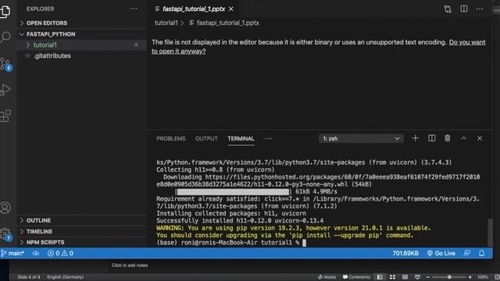Screen dimensions: 500x281
Task: Open Explorer views and more actions menu
Action: tap(134, 9)
